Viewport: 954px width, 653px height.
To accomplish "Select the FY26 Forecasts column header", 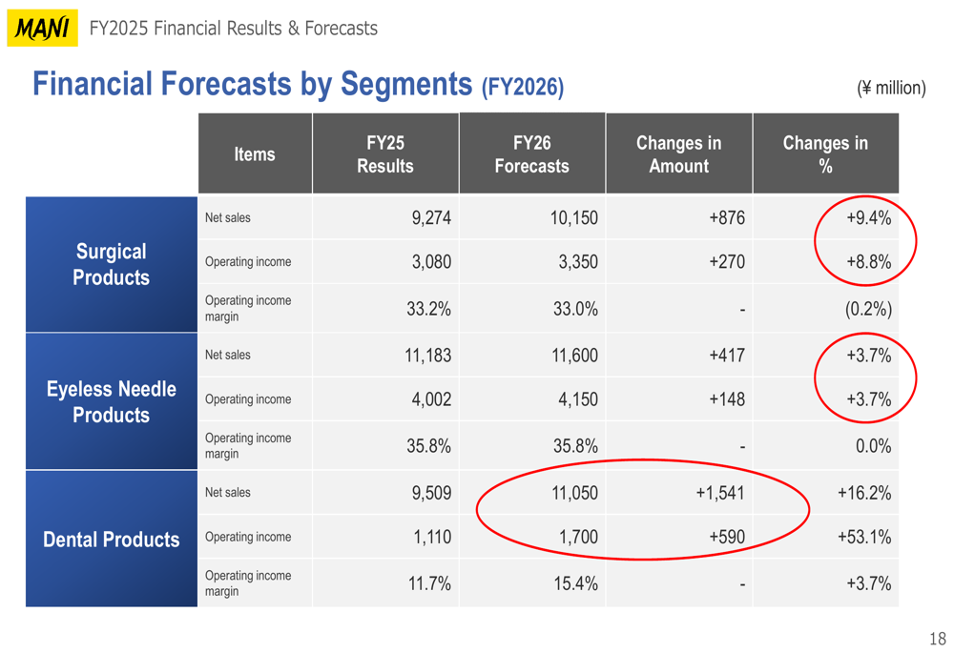I will pos(531,154).
